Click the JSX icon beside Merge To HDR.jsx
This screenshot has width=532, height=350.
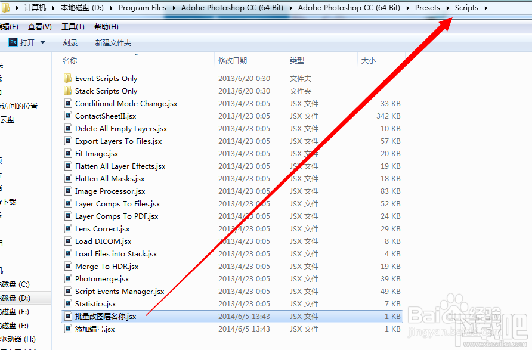point(67,266)
